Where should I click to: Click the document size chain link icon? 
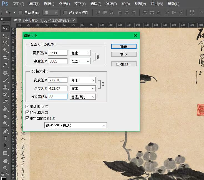pos(103,84)
